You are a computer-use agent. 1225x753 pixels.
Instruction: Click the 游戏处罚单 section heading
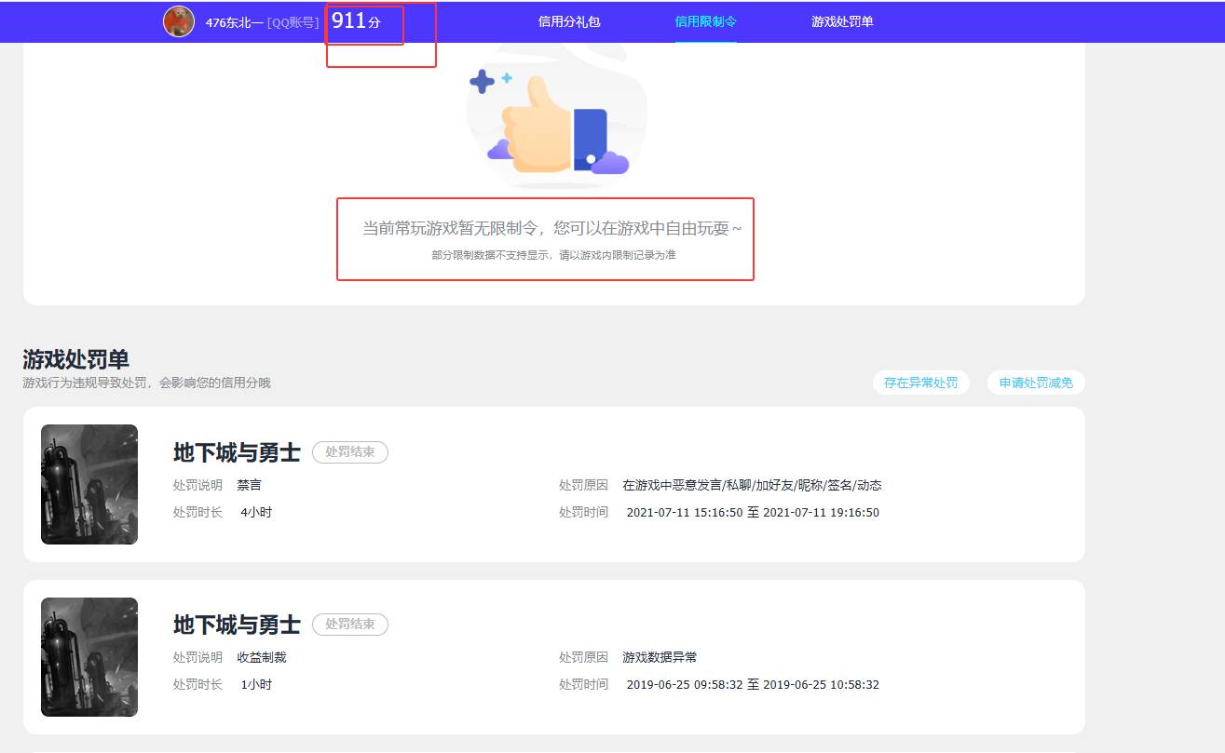coord(75,359)
